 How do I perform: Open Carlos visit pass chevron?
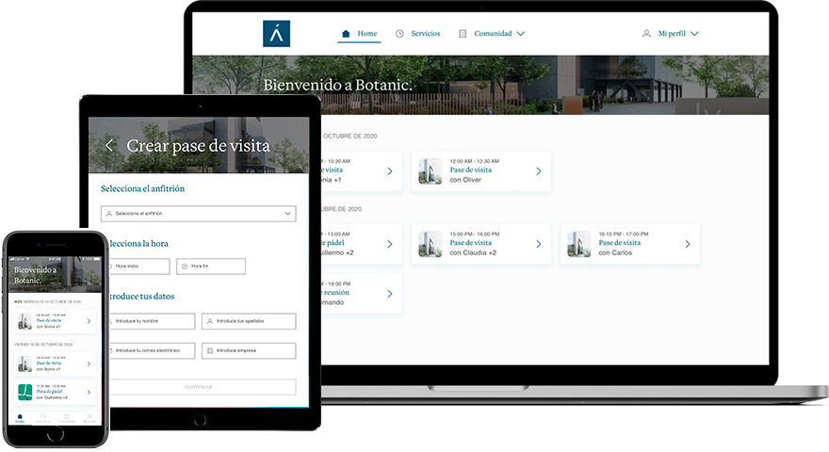(x=688, y=244)
